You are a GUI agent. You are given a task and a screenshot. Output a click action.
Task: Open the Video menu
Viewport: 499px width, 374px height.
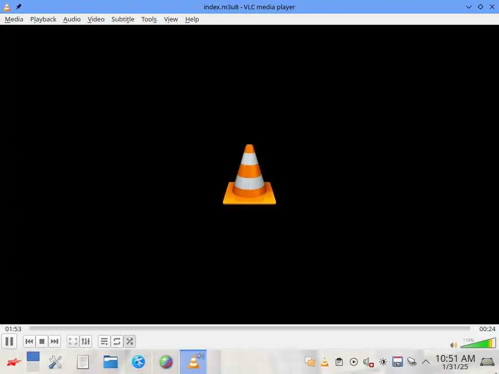click(96, 19)
